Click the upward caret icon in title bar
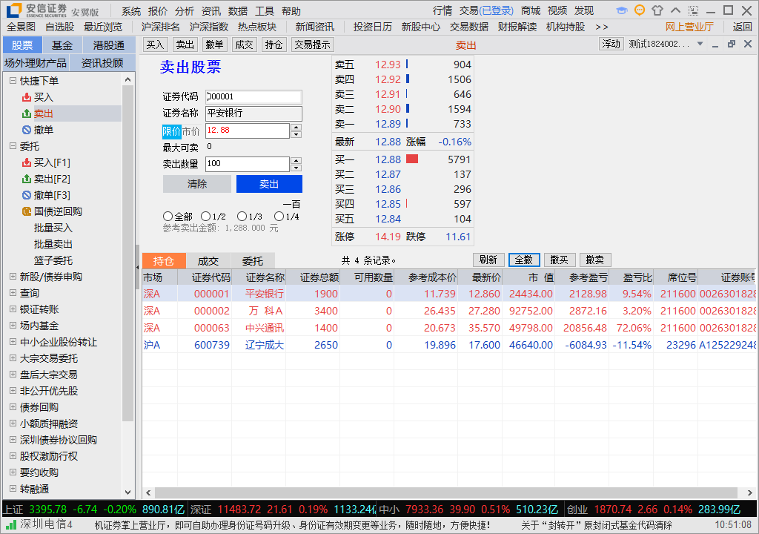Image resolution: width=759 pixels, height=534 pixels. click(676, 10)
